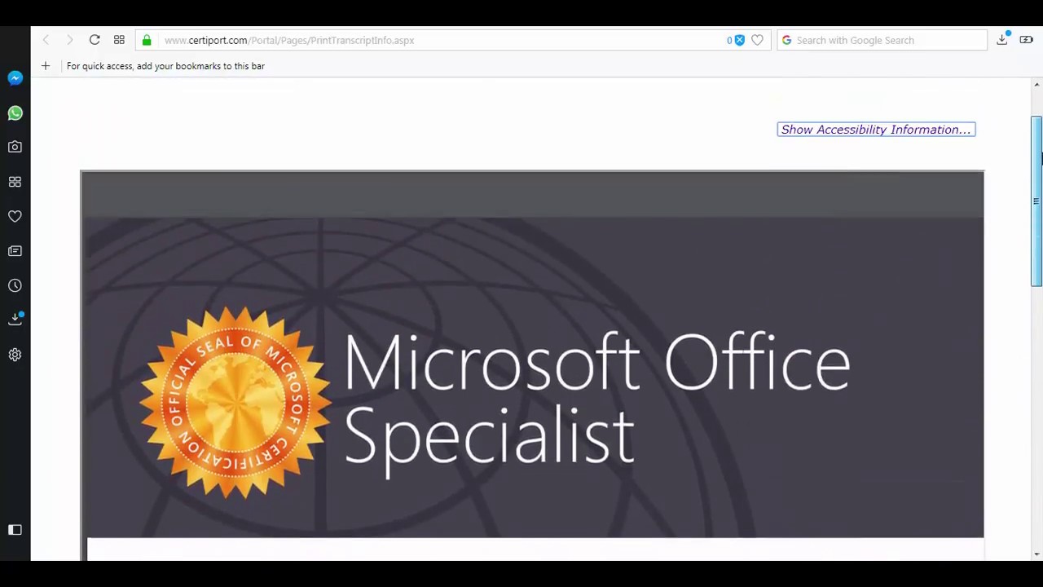Open Personal News in the sidebar
Screen dimensions: 1043x587
point(15,251)
